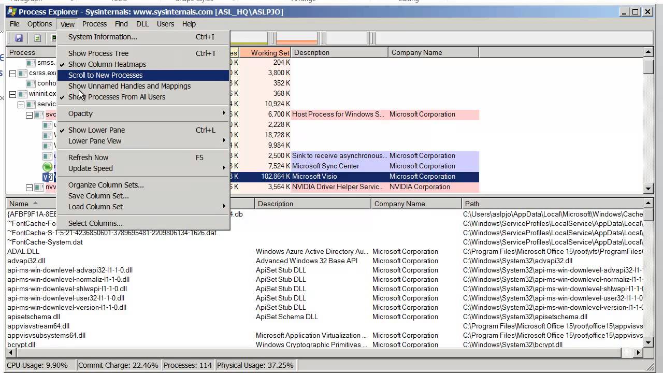Toggle Show Column Heatmaps
663x373 pixels.
107,64
